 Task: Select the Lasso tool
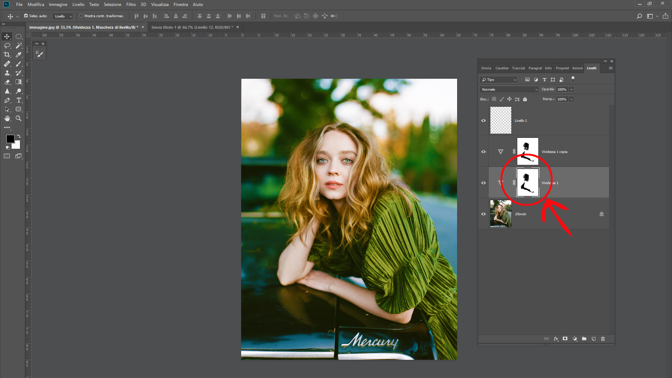pos(7,45)
